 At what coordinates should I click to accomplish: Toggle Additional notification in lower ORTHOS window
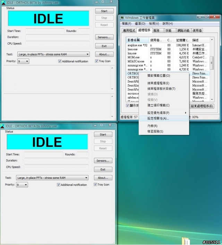click(58, 185)
